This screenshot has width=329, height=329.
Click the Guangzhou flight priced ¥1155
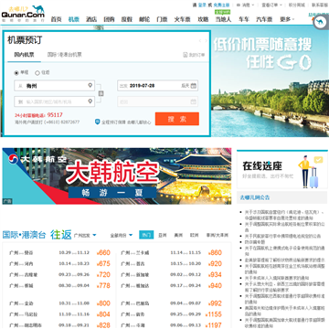tap(172, 314)
